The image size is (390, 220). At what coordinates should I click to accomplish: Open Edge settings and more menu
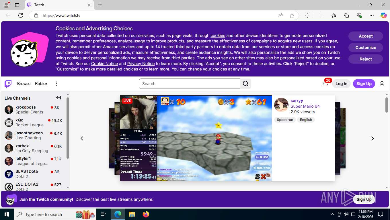pyautogui.click(x=372, y=15)
